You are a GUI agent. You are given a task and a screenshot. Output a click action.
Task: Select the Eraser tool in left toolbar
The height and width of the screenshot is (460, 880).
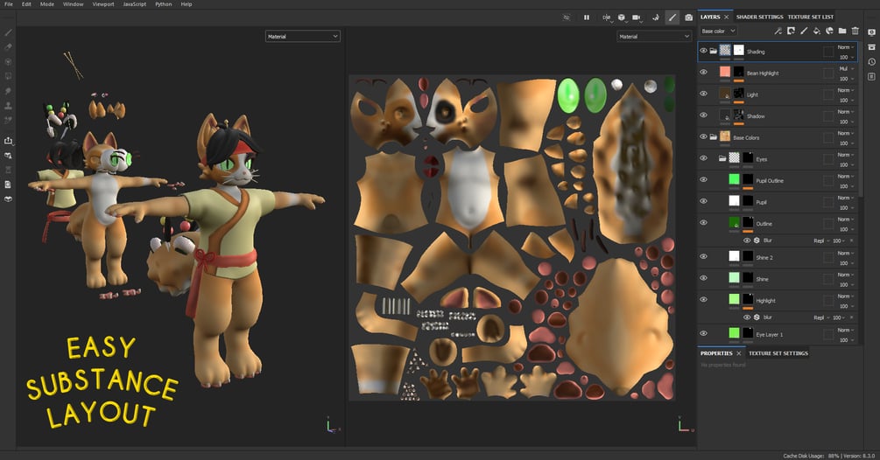tap(8, 47)
